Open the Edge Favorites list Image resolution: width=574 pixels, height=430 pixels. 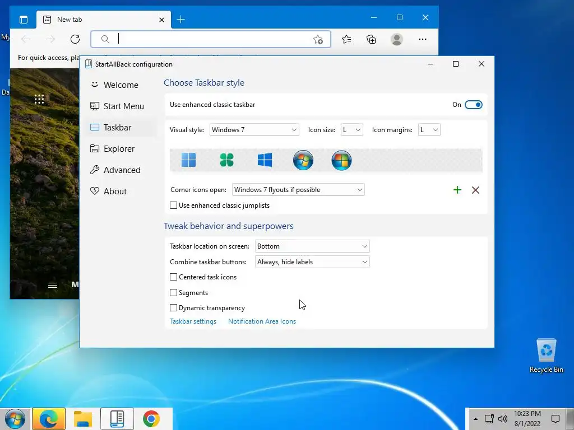346,39
